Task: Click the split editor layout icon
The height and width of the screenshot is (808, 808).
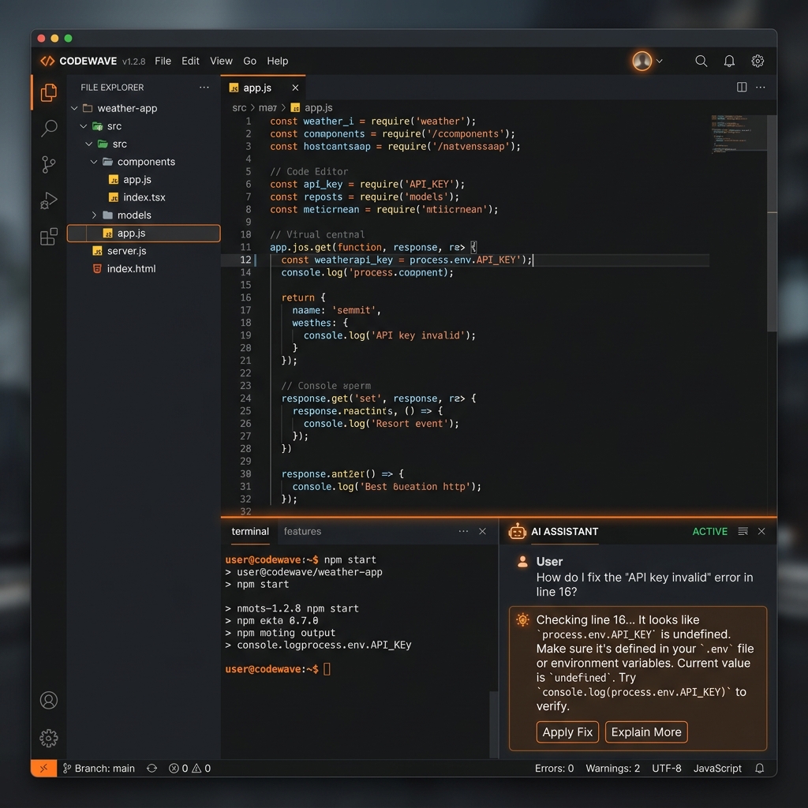Action: [x=742, y=87]
